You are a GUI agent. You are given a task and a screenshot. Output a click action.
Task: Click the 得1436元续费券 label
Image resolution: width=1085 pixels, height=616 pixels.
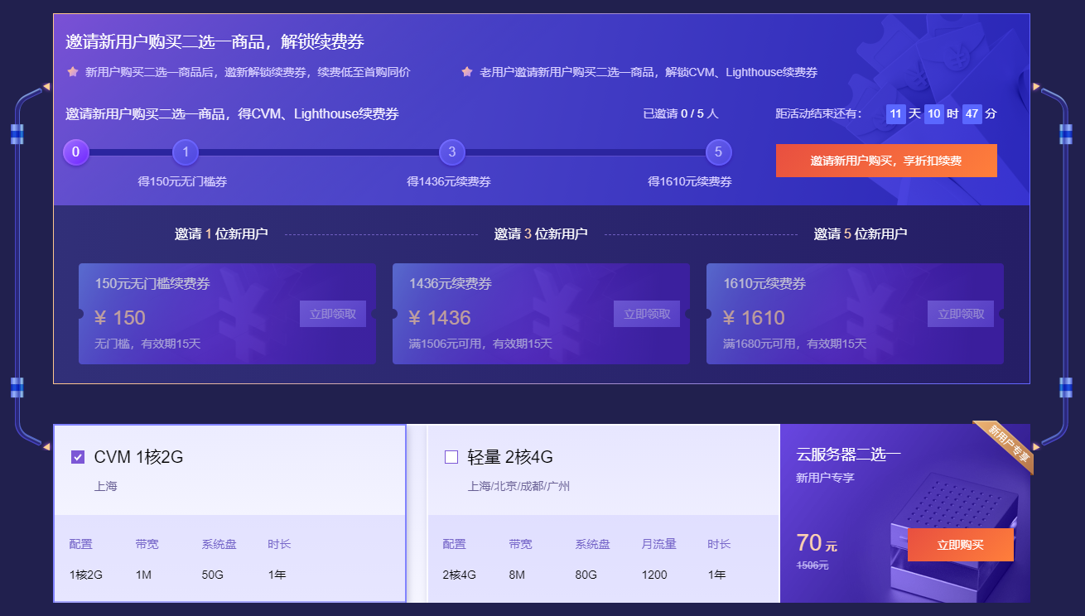449,181
